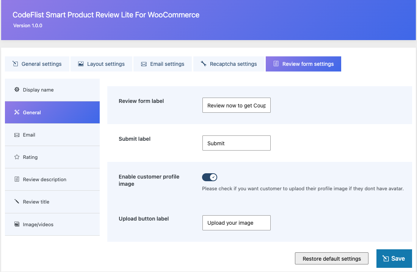Click the 'Version 1.0.0' text
This screenshot has height=272, width=417.
[x=28, y=25]
